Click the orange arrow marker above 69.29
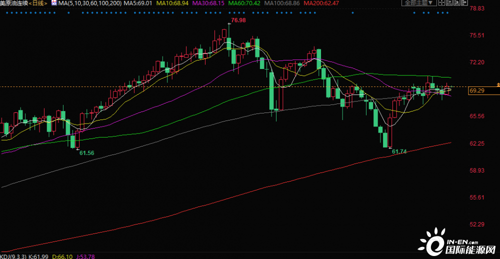 498,84
